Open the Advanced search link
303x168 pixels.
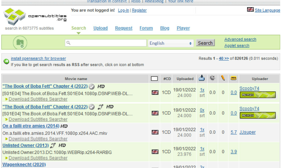pyautogui.click(x=240, y=39)
